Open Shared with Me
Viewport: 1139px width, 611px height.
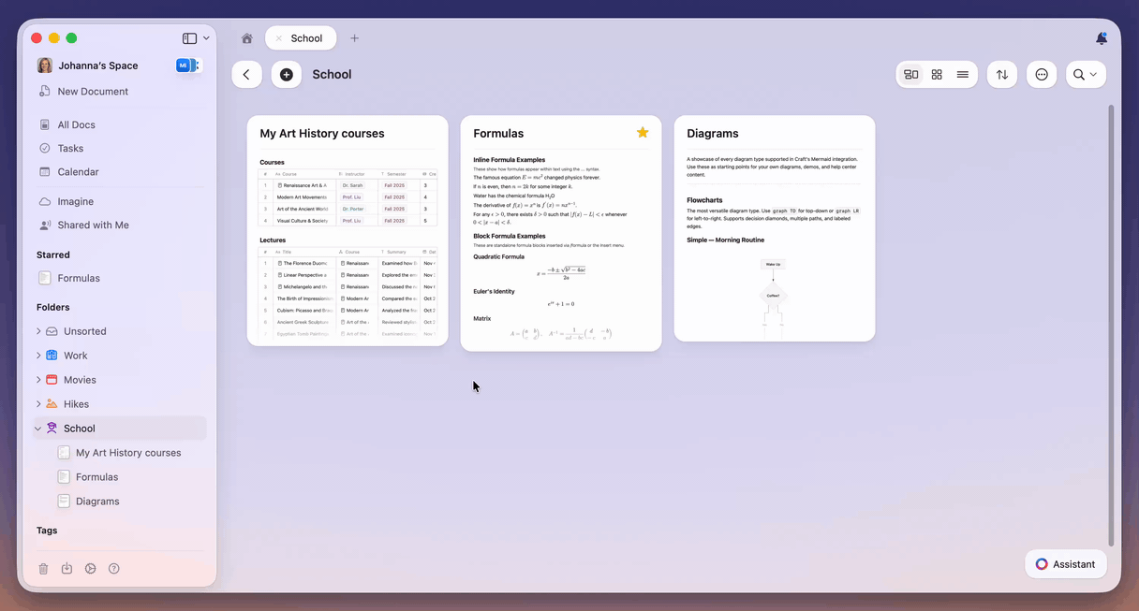[93, 225]
